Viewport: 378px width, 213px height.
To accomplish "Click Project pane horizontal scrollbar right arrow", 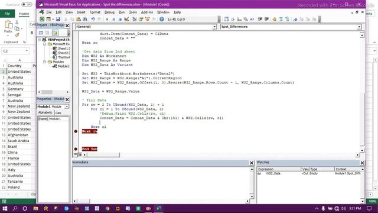I will [67, 92].
